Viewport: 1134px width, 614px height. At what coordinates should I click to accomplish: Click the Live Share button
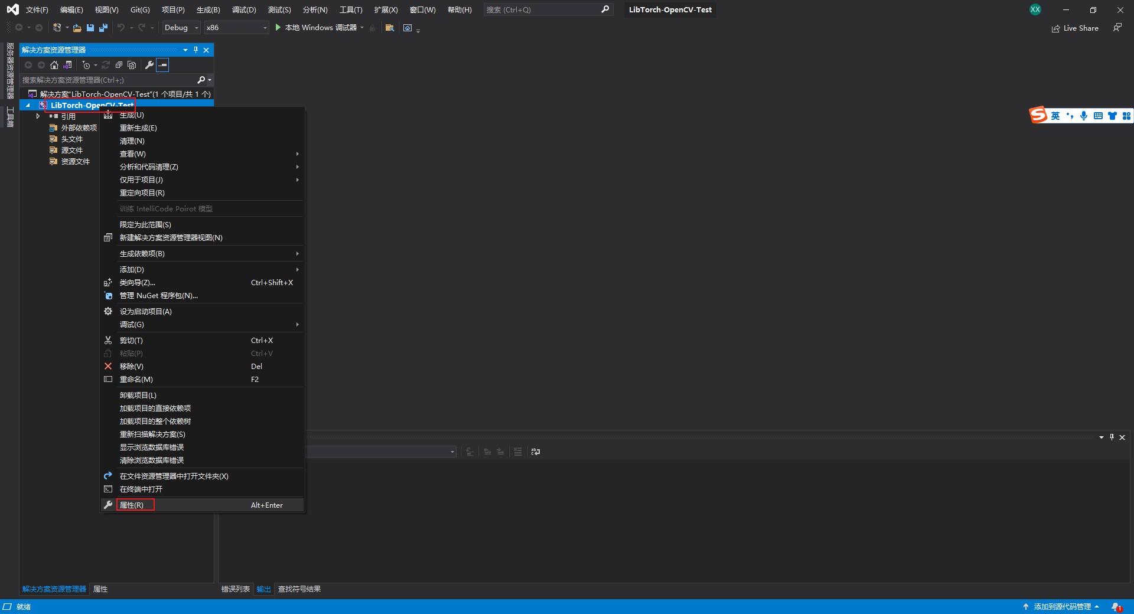coord(1075,28)
